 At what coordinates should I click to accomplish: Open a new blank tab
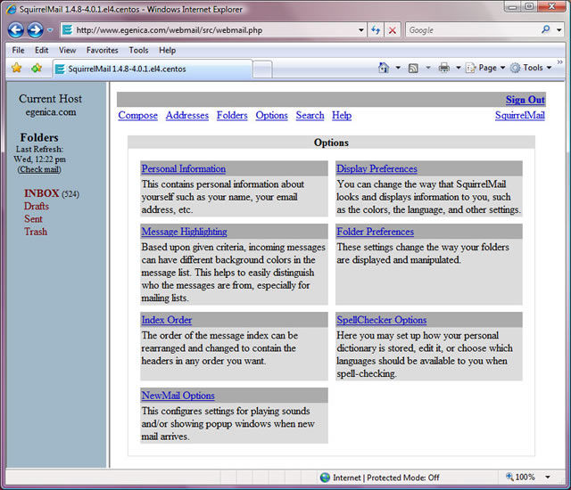point(262,69)
